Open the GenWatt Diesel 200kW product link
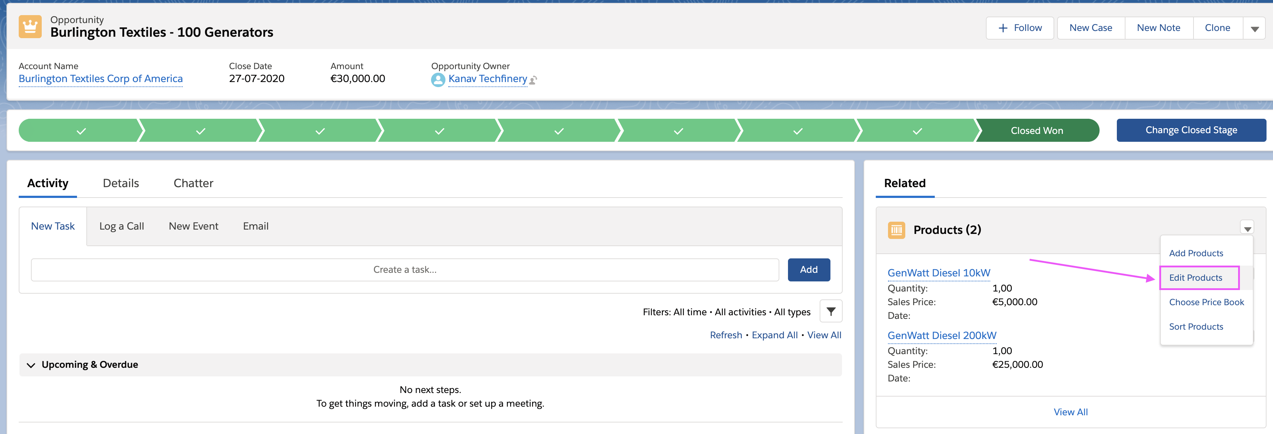The height and width of the screenshot is (434, 1273). pos(941,335)
